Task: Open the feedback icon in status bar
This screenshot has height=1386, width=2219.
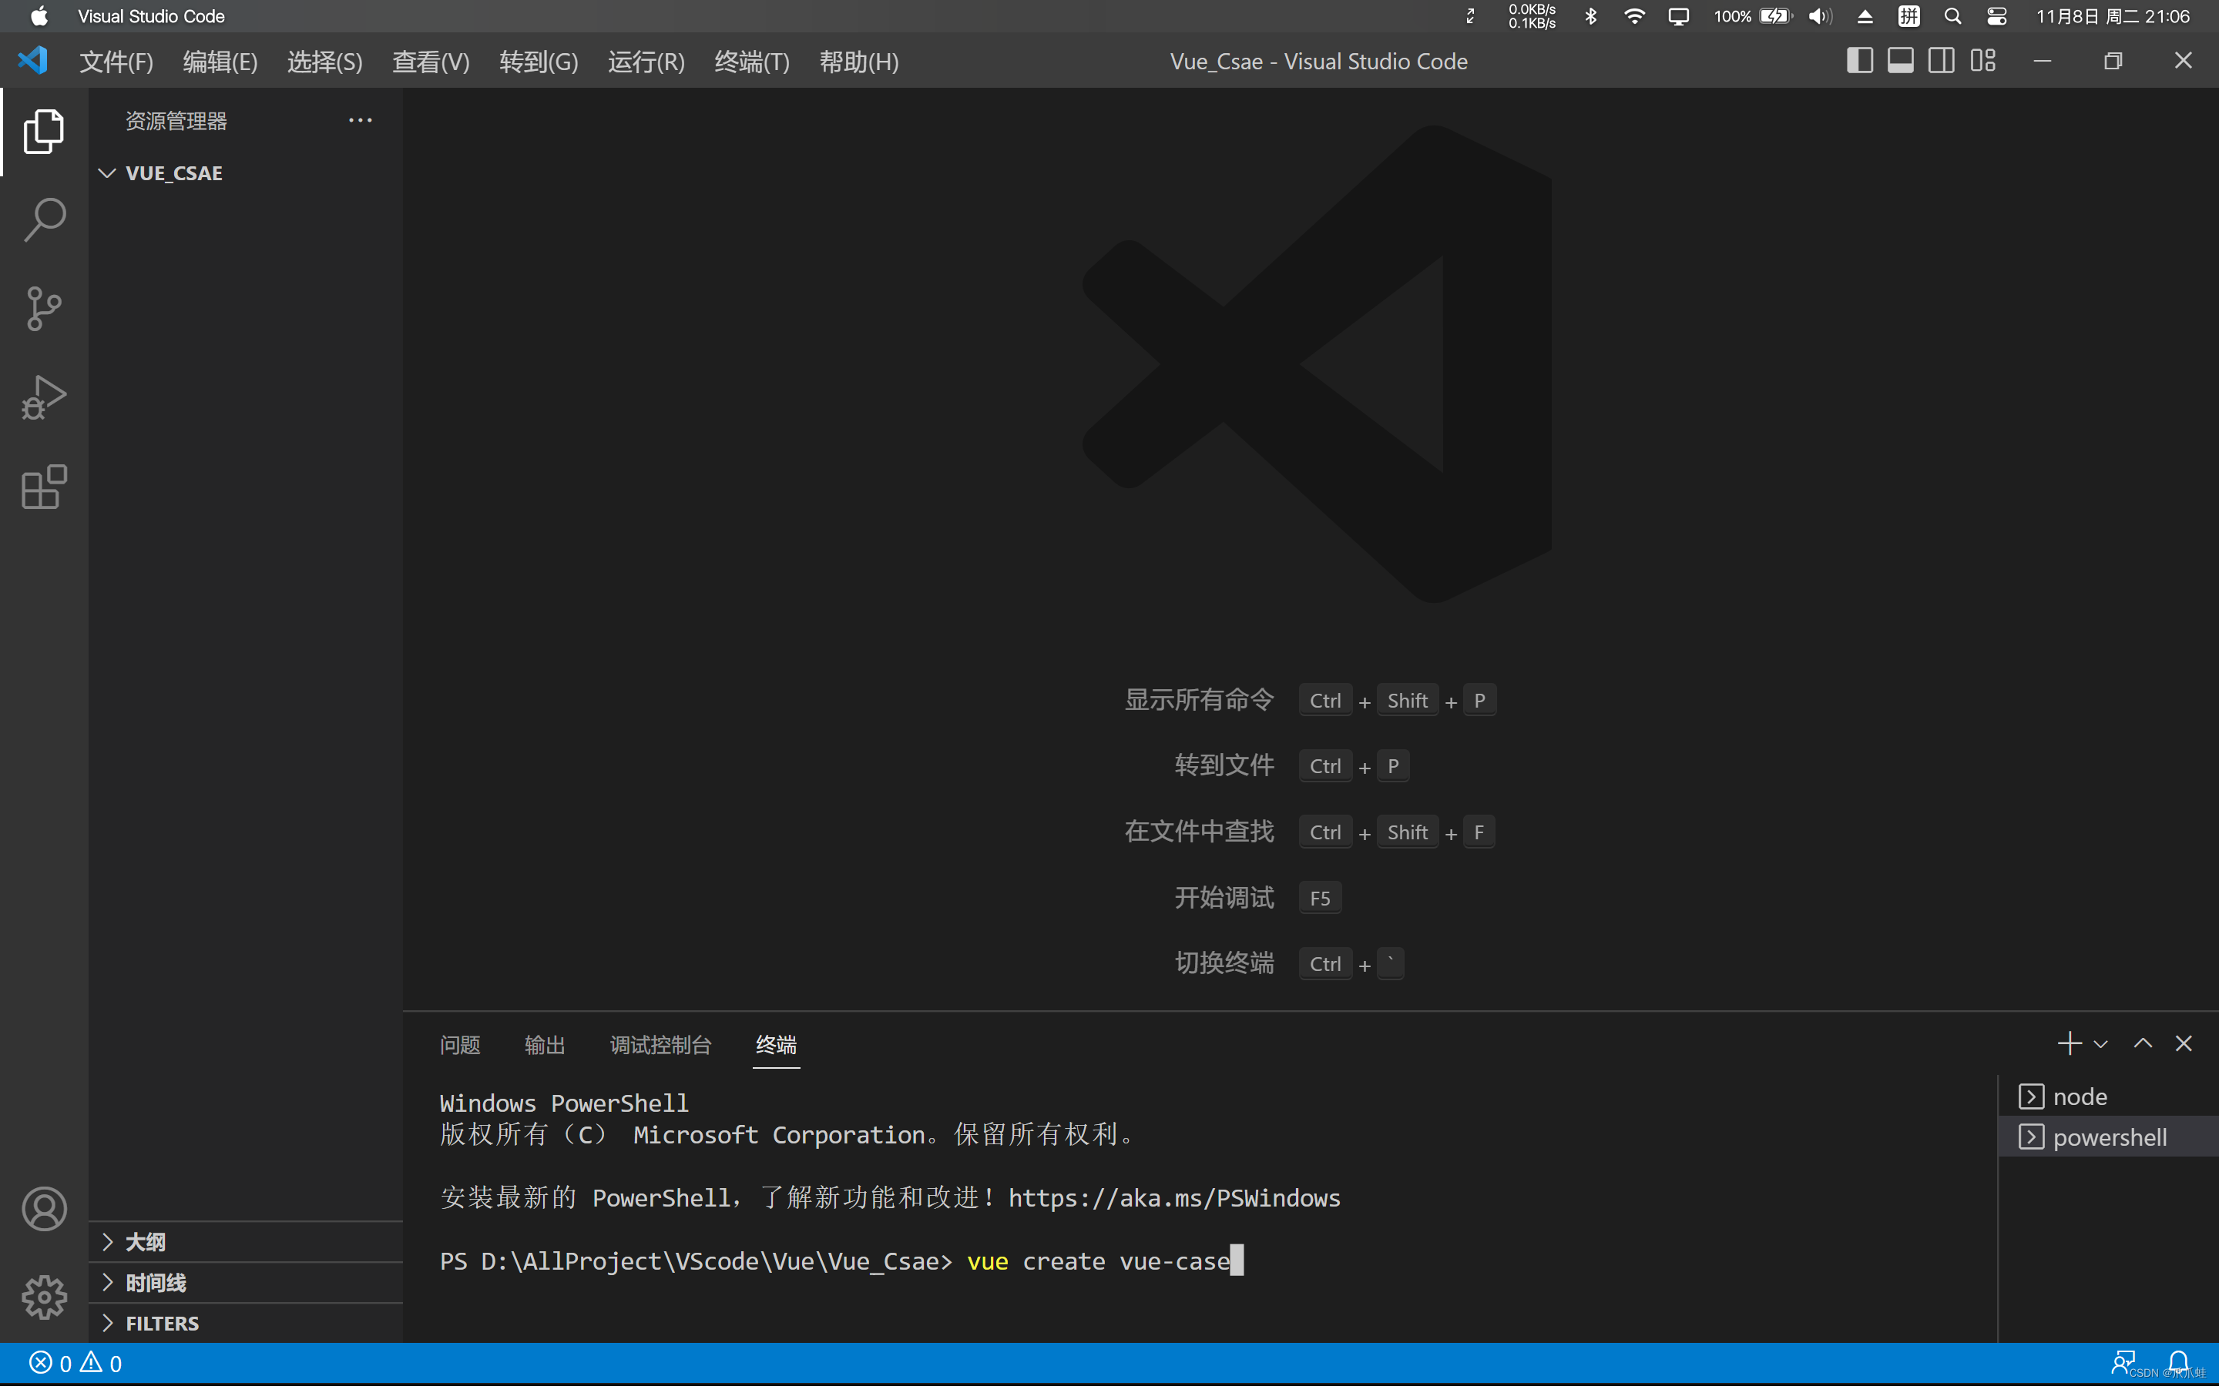Action: click(2123, 1363)
